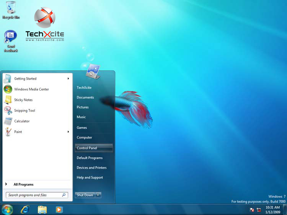Image resolution: width=287 pixels, height=215 pixels.
Task: Click the Shut Down button
Action: (85, 195)
